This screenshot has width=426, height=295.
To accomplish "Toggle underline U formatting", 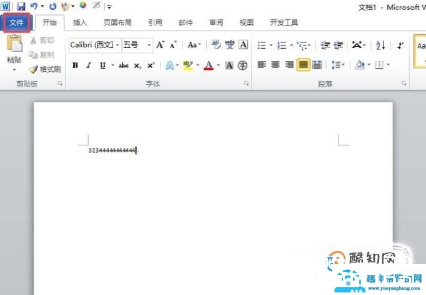I will pos(102,65).
